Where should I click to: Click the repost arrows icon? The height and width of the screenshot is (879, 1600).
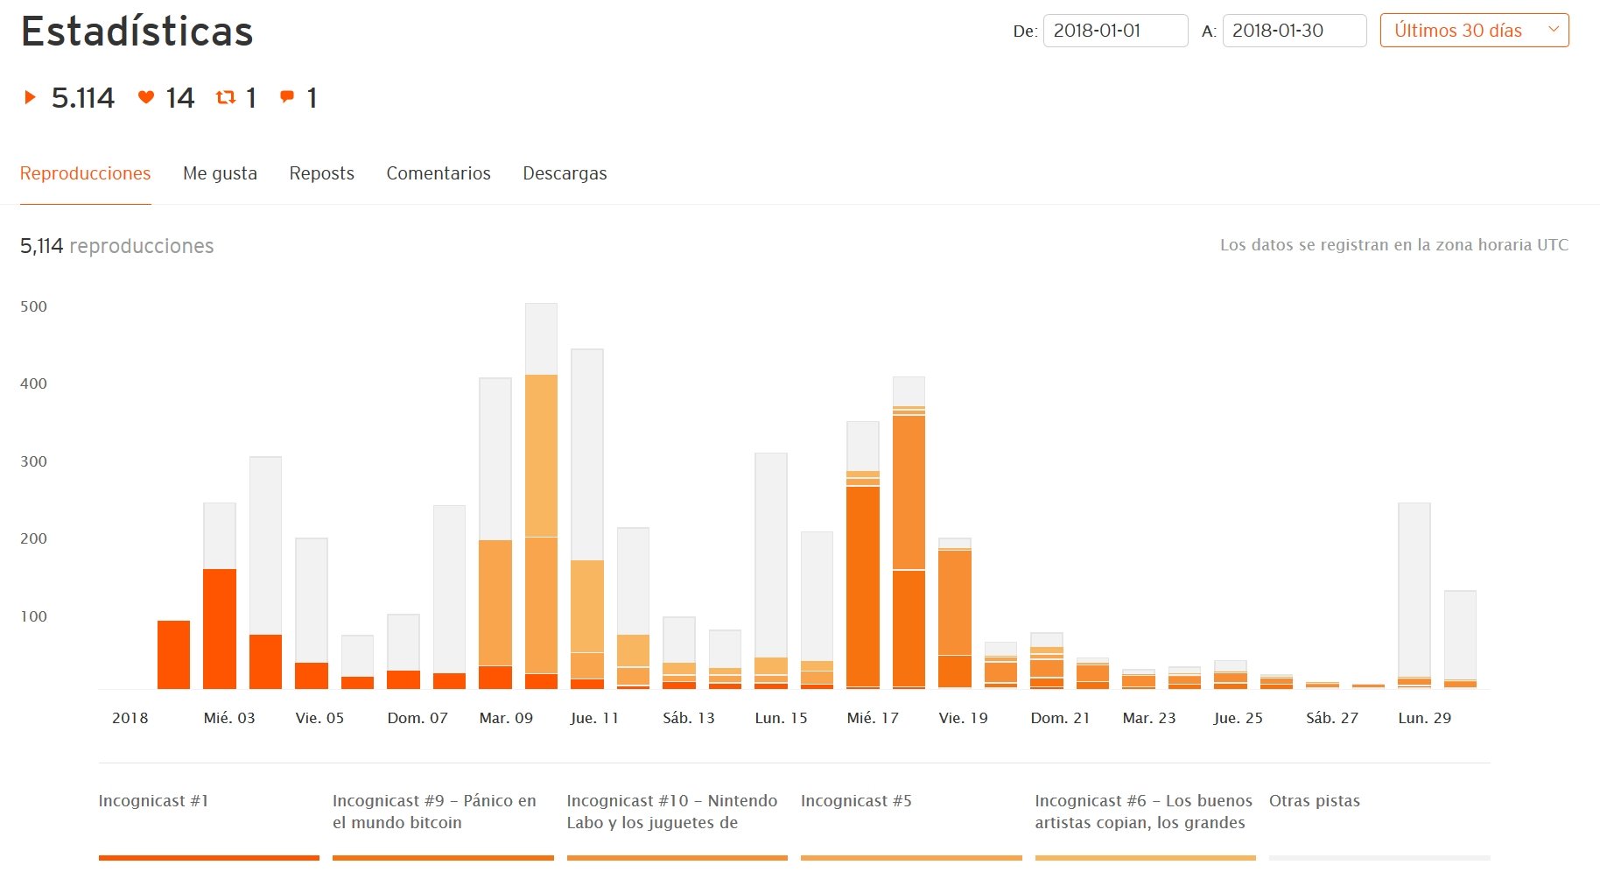226,97
